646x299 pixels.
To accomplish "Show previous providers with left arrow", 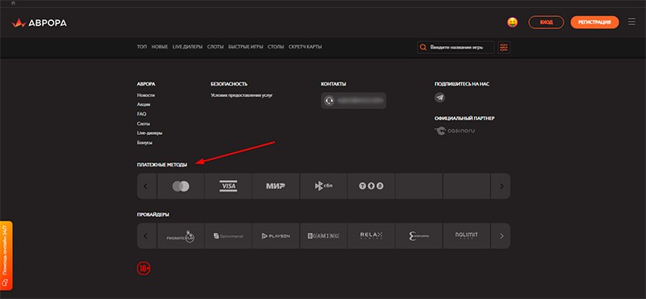I will (x=146, y=236).
